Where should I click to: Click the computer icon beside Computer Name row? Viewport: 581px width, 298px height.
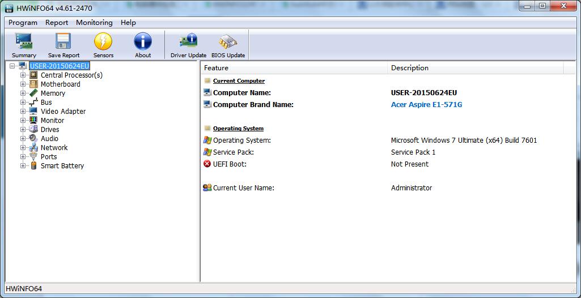coord(207,92)
